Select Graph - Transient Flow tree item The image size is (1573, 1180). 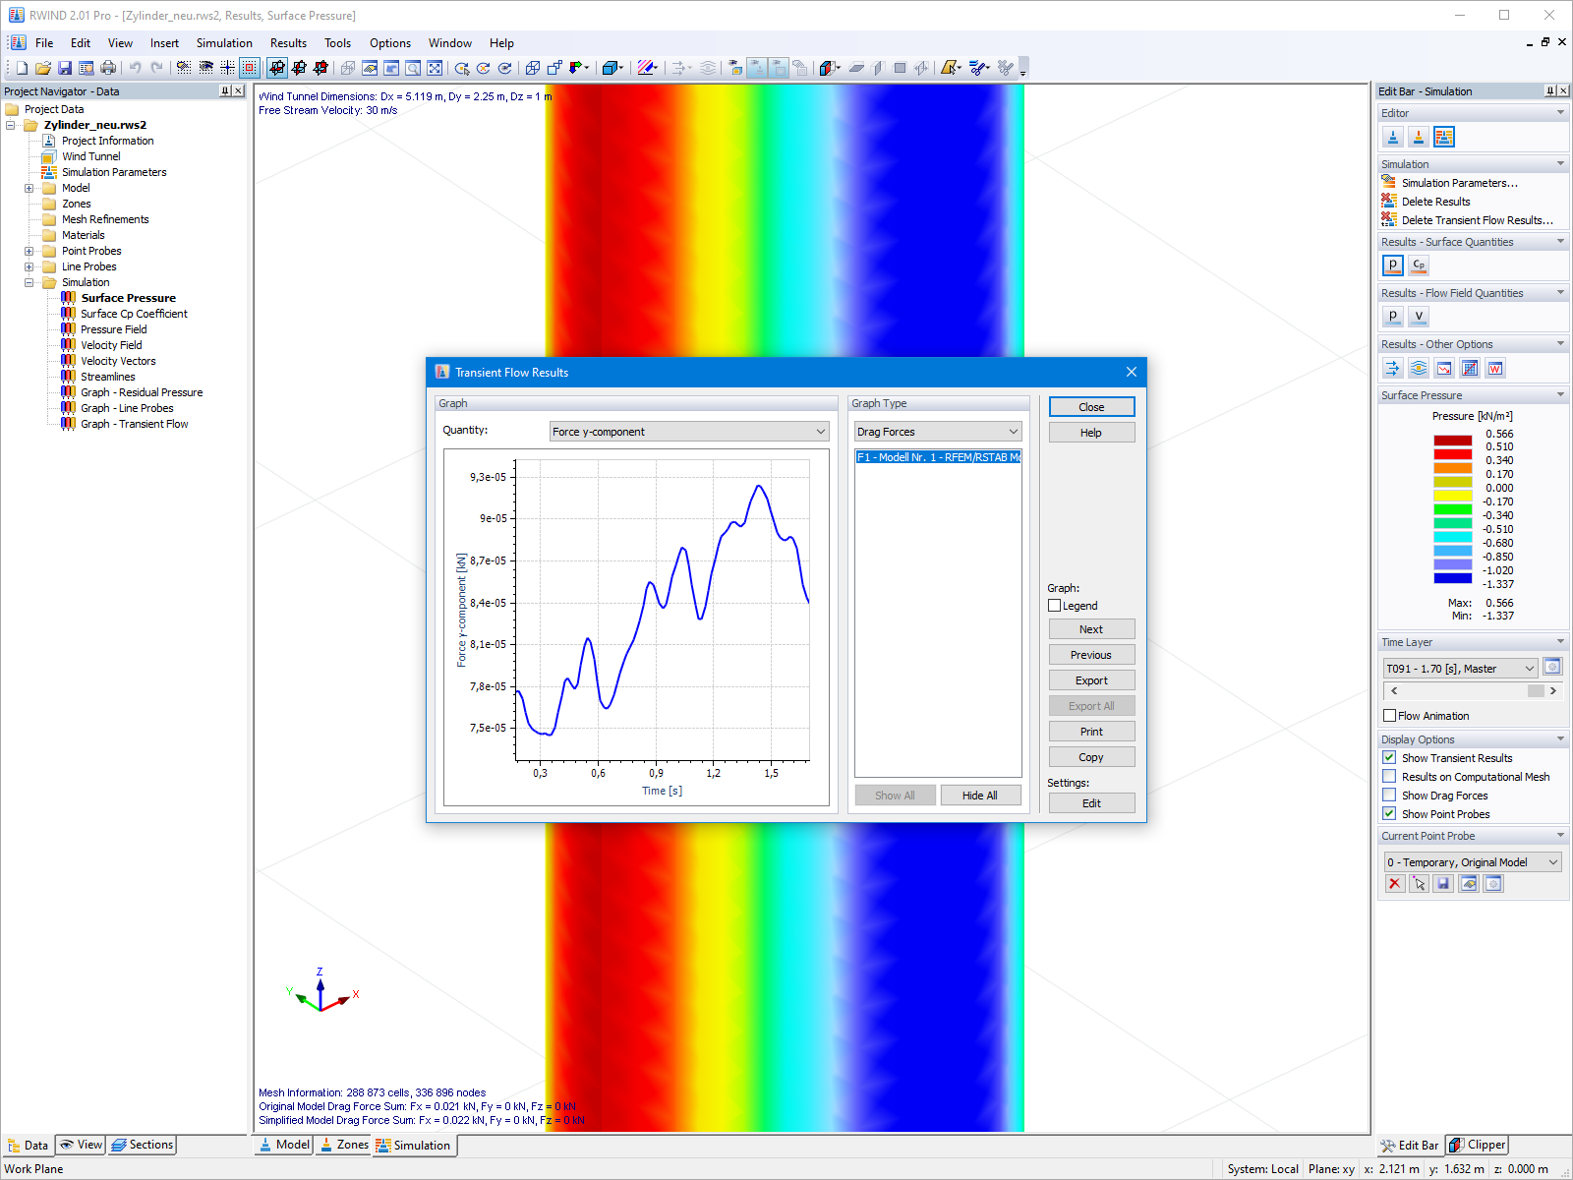pyautogui.click(x=134, y=424)
